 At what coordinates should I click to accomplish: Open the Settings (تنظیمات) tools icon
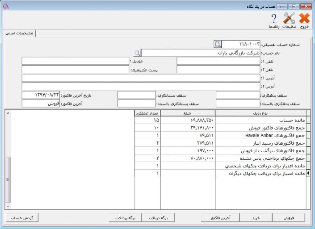coord(290,18)
